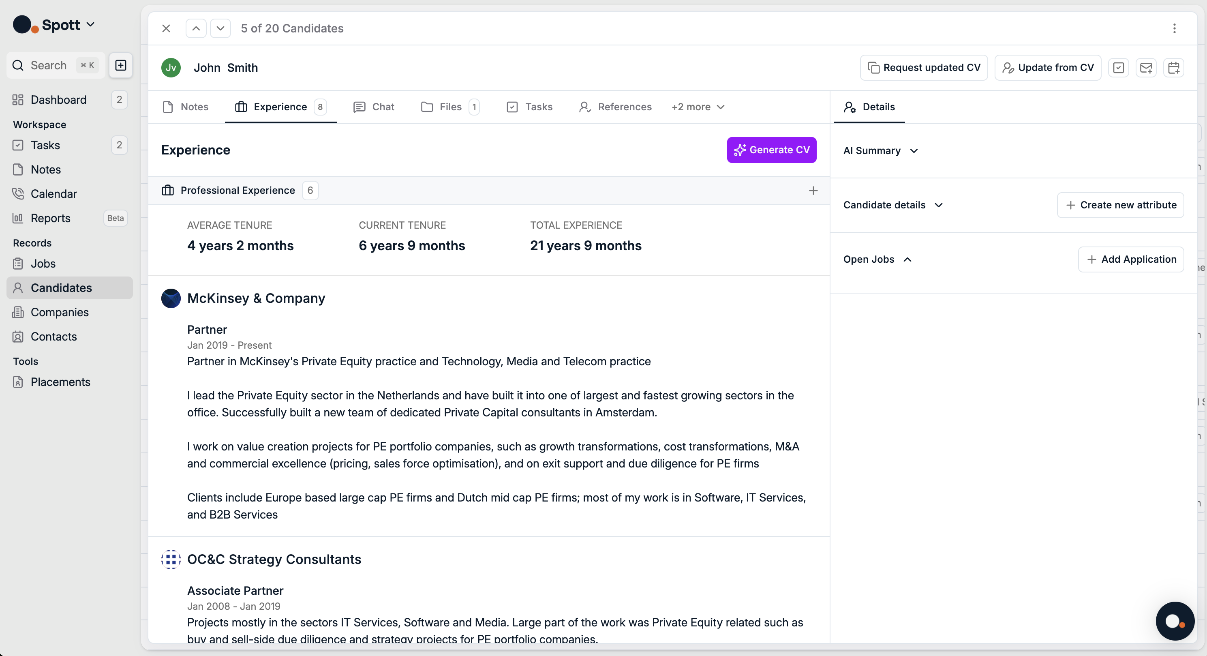Click the quick-add plus icon beside Search
The width and height of the screenshot is (1207, 656).
point(120,65)
